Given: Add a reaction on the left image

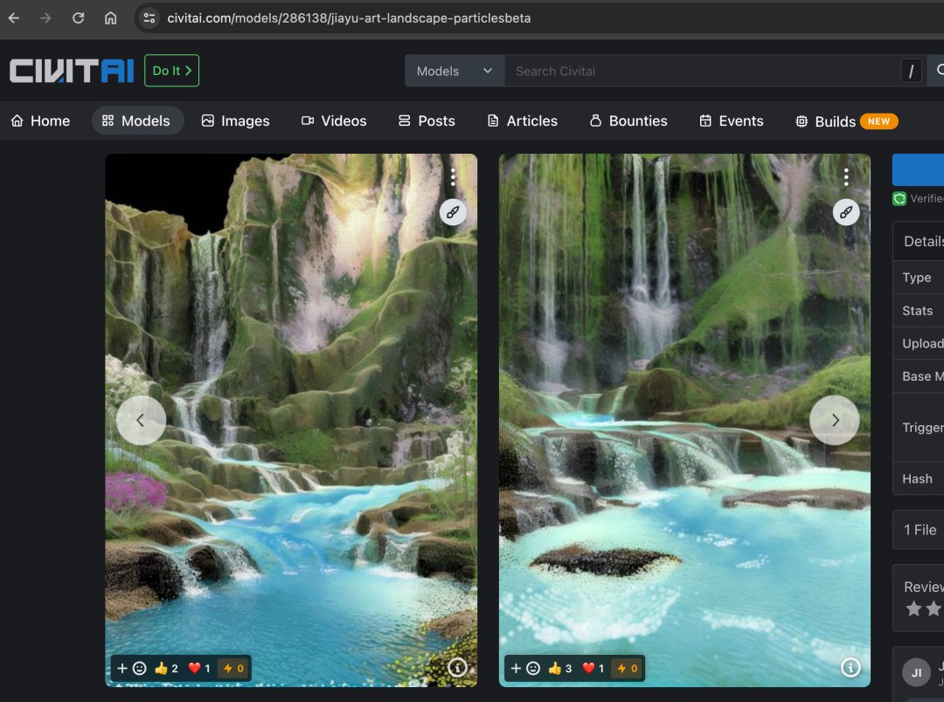Looking at the screenshot, I should click(131, 668).
